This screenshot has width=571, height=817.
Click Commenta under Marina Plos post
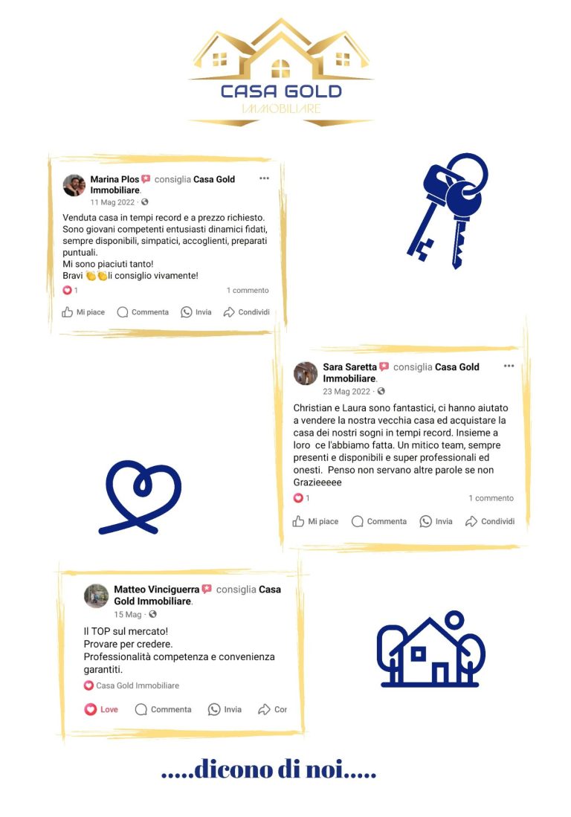(x=143, y=312)
